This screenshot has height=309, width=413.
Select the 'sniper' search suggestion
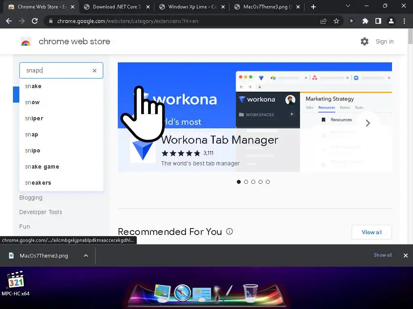click(x=61, y=119)
